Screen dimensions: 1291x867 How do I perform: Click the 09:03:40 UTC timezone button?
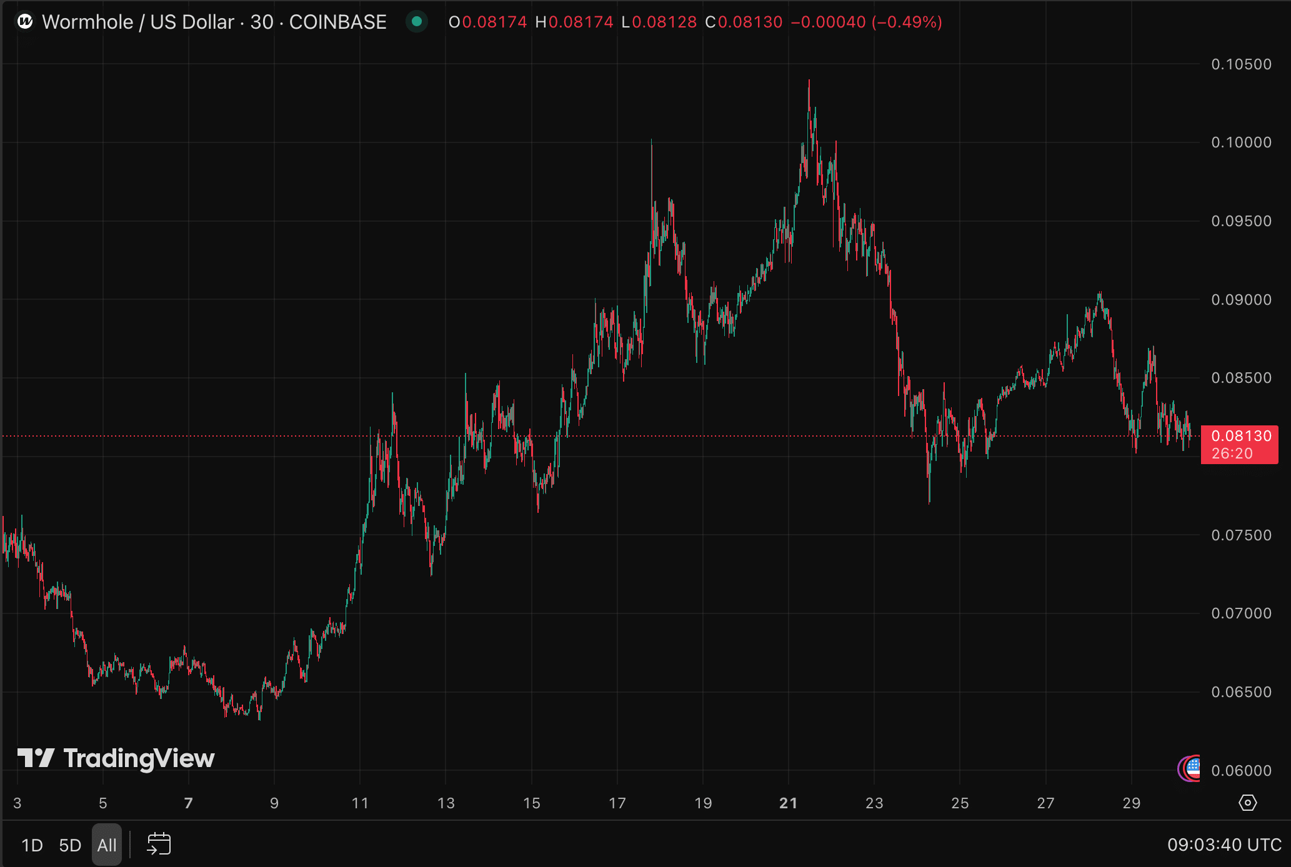[x=1224, y=845]
